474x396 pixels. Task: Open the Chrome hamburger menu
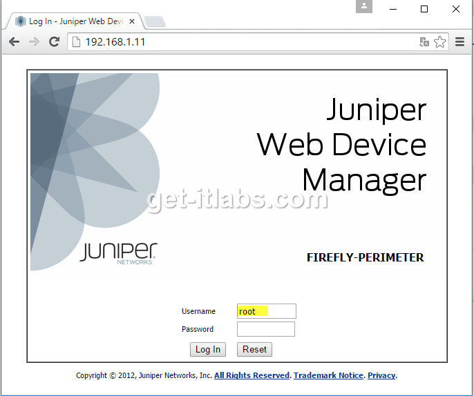[x=460, y=42]
